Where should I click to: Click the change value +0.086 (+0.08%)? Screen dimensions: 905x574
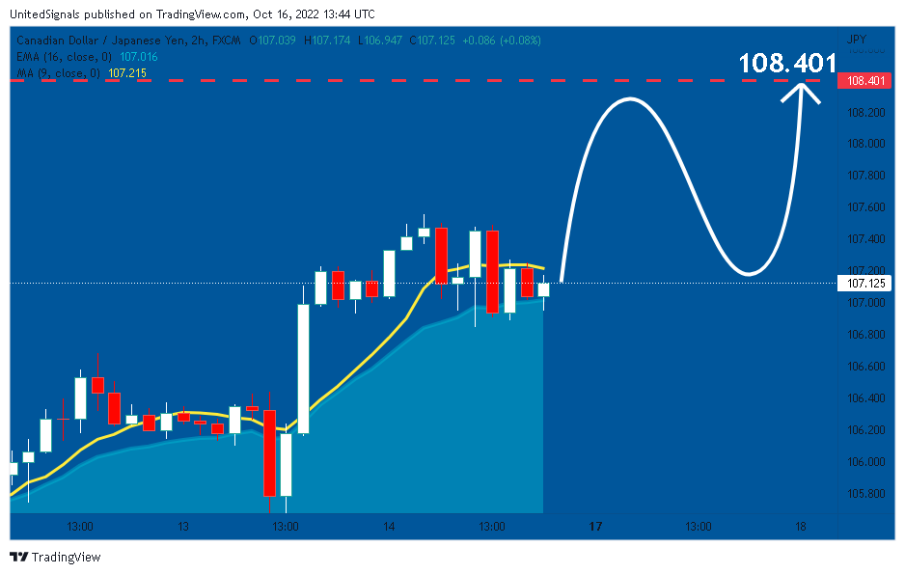502,41
